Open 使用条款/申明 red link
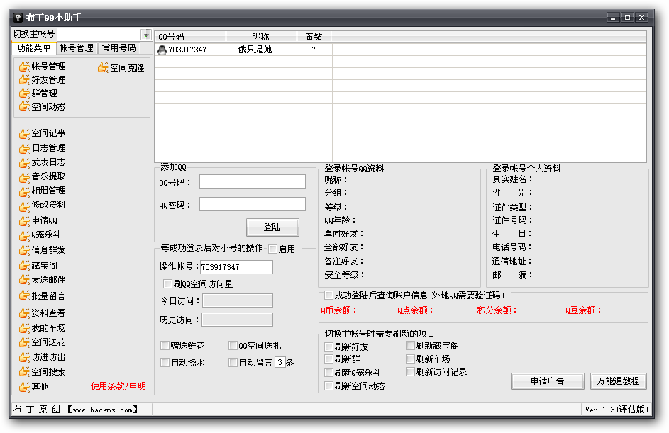This screenshot has height=433, width=669. point(118,386)
